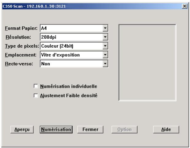This screenshot has width=190, height=148.
Task: Open help with the Aide button
Action: coord(166,130)
